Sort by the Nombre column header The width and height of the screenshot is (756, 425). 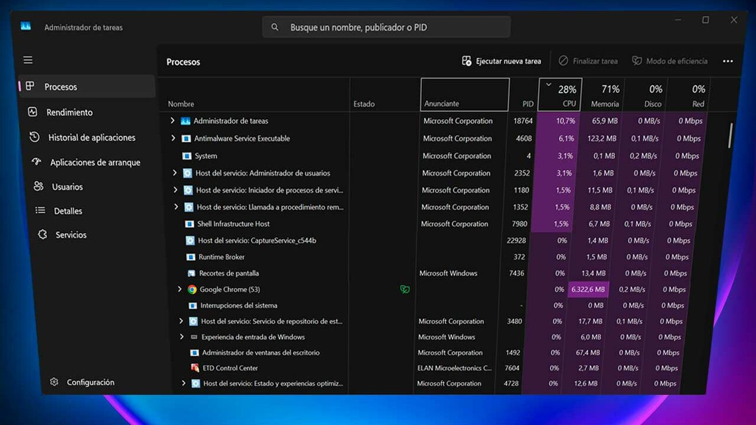click(x=181, y=104)
